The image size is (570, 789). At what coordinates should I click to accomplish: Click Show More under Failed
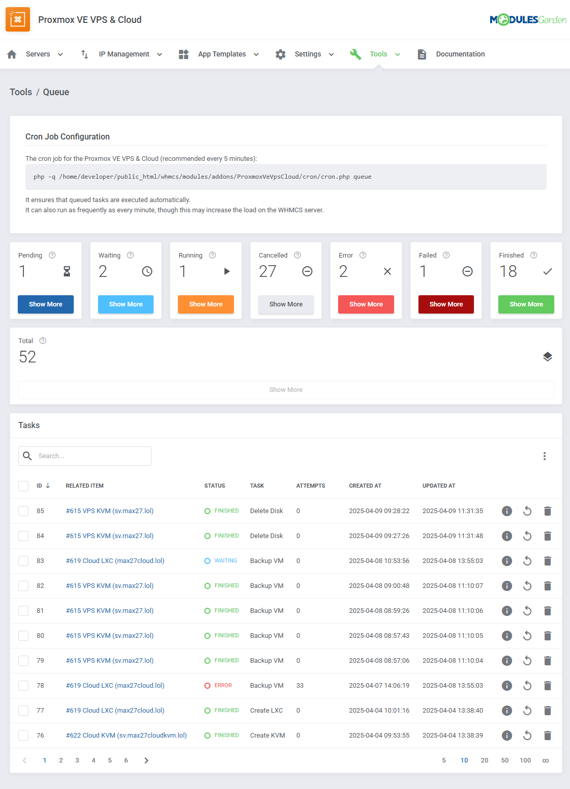click(446, 304)
